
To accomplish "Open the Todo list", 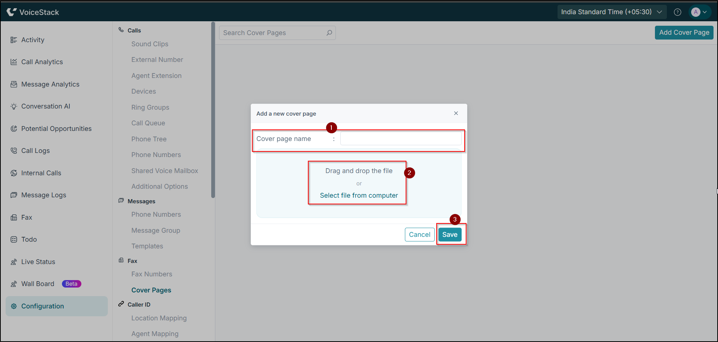I will (28, 239).
